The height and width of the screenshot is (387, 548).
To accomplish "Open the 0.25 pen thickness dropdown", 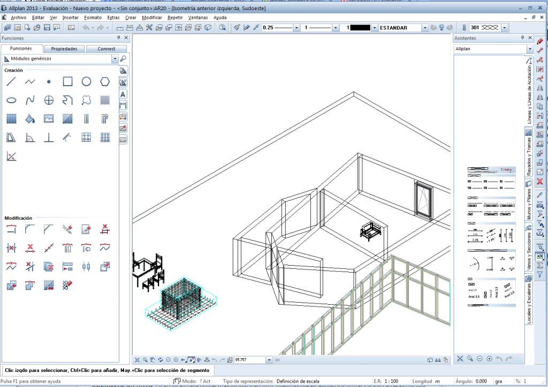I will 295,27.
